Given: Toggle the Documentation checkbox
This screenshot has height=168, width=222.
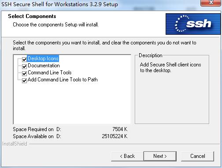Looking at the screenshot, I should (x=24, y=66).
